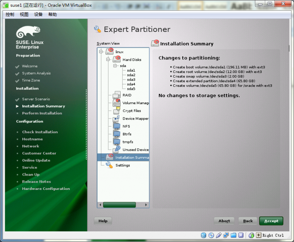This screenshot has height=242, width=294.
Task: Click the Accept button
Action: (271, 221)
